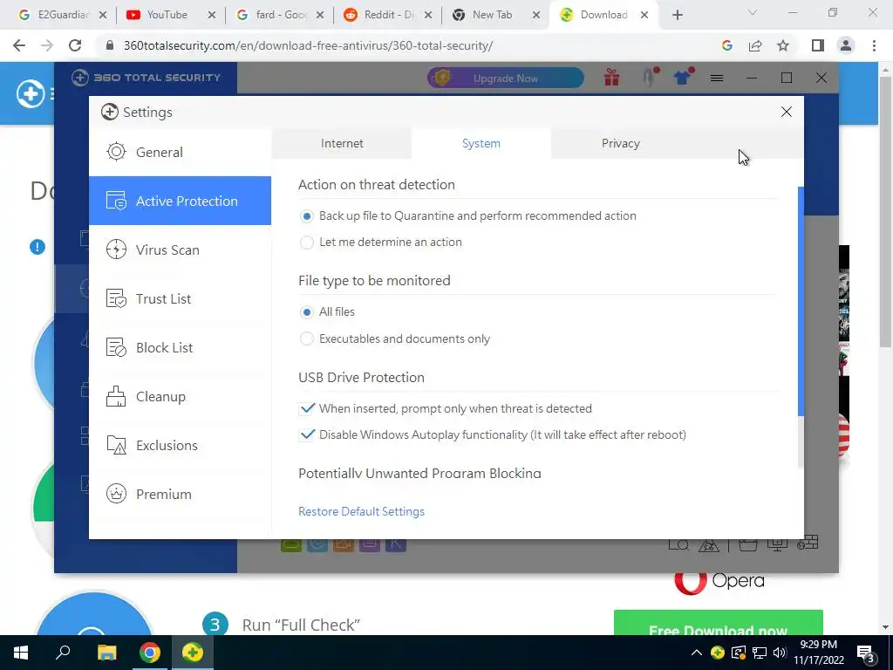Open the Windows Start menu
The width and height of the screenshot is (893, 670).
21,653
